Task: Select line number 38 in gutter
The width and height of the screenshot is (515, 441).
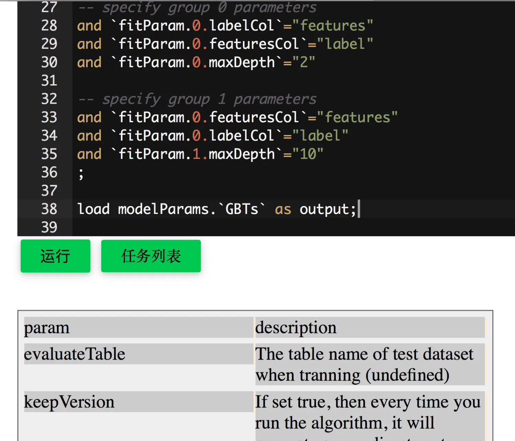Action: (x=49, y=209)
